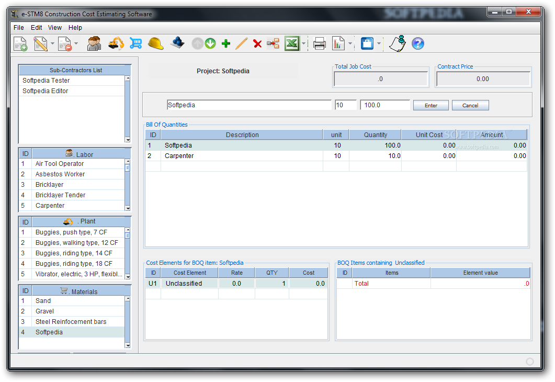Open dropdown arrow next to briefcase icon
Viewport: 555px width, 382px height.
tap(379, 43)
